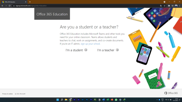
Task: Bookmark this page with the star icon
Action: coord(164,6)
